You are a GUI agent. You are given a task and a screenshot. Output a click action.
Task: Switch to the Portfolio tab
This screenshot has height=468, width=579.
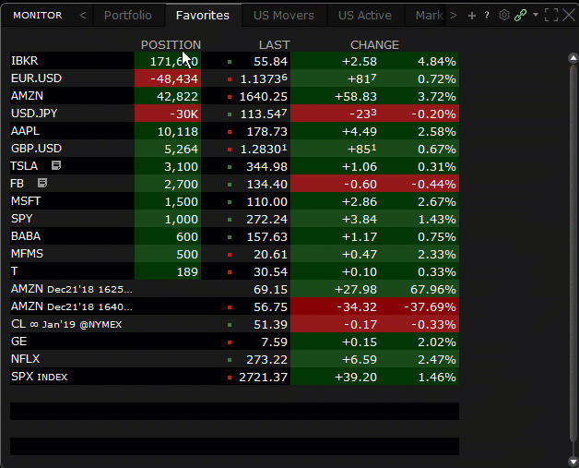[127, 15]
